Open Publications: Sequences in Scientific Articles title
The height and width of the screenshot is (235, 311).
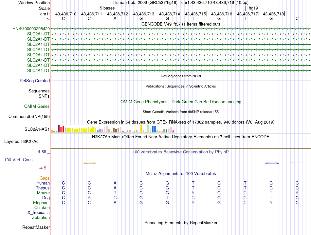pyautogui.click(x=181, y=86)
